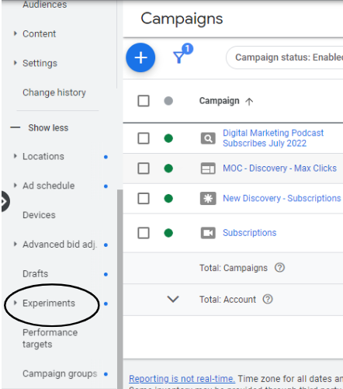Tick the select-all checkbox in header
Image resolution: width=343 pixels, height=389 pixels.
pyautogui.click(x=144, y=101)
